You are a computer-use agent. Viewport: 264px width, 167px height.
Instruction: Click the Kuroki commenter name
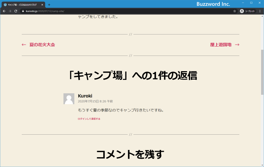coord(85,96)
